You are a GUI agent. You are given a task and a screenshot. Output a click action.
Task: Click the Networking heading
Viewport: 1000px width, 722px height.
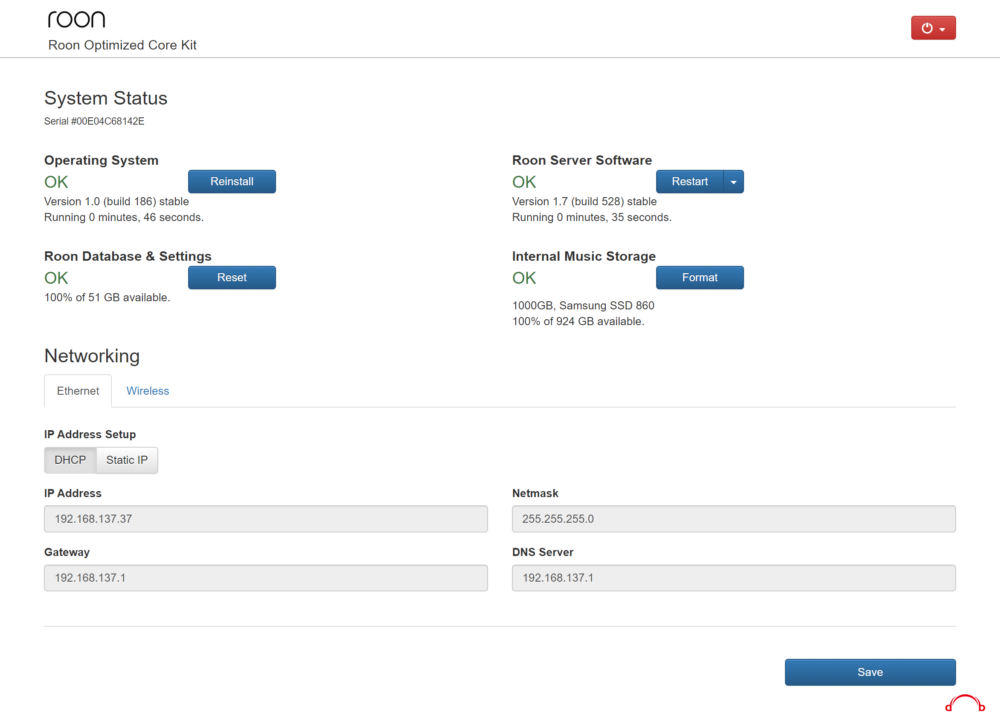pos(92,356)
